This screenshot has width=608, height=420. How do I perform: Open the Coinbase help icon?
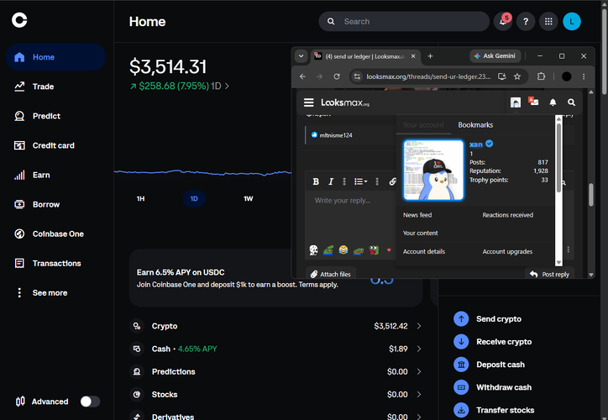point(526,21)
